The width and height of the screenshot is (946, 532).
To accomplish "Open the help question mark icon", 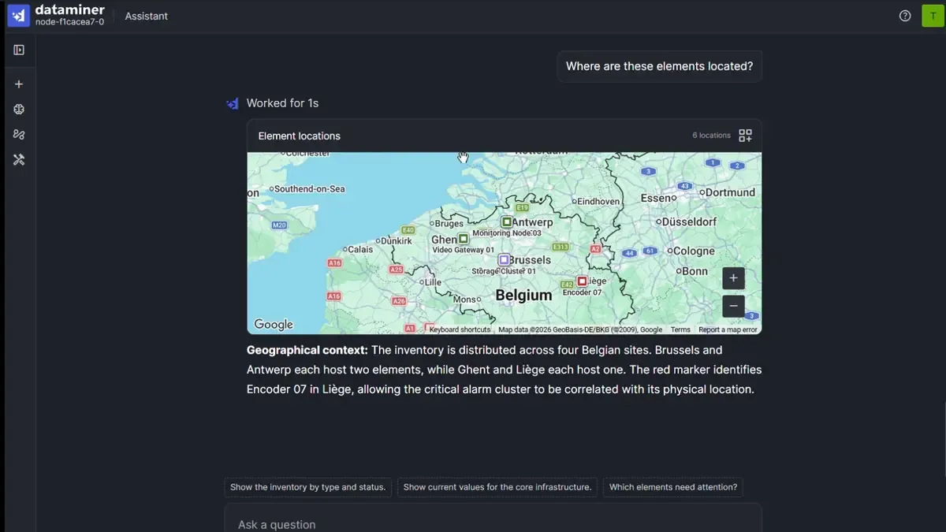I will tap(905, 16).
